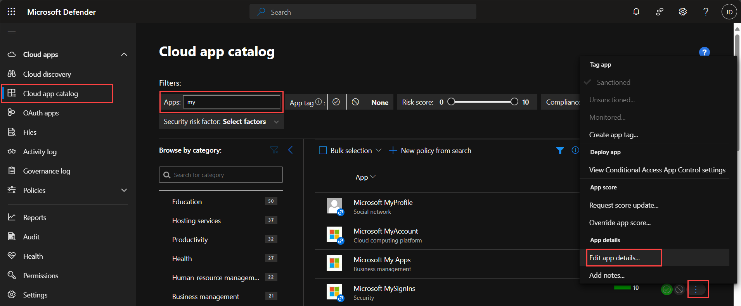Open Microsoft MyProfile app link
741x306 pixels.
tap(383, 202)
